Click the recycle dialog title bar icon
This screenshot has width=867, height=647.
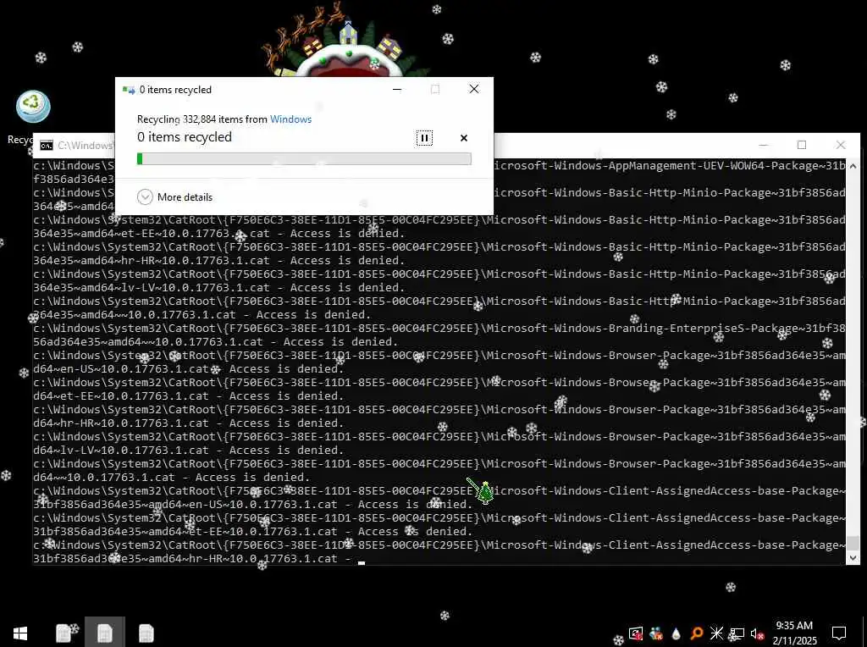coord(129,90)
